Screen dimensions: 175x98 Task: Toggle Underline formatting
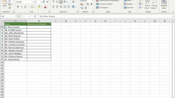(25, 7)
